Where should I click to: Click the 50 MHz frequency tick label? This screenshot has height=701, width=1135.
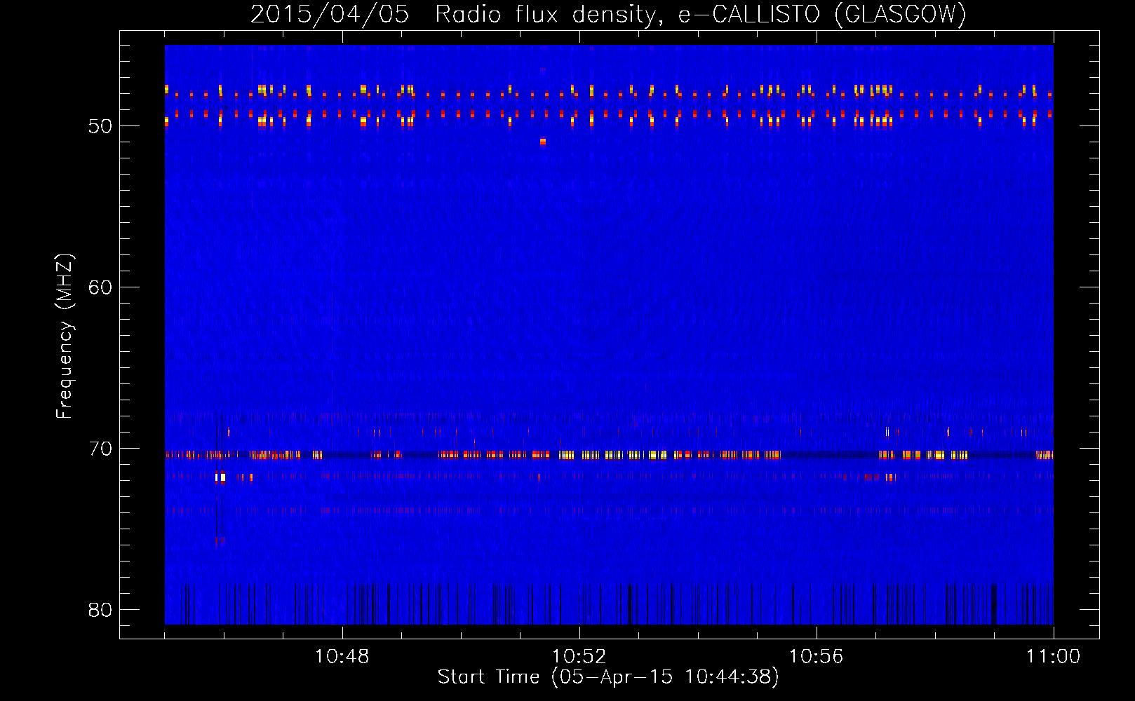[100, 126]
